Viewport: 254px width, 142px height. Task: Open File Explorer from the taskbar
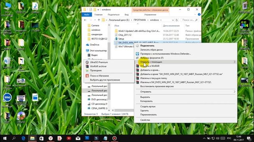(33, 138)
